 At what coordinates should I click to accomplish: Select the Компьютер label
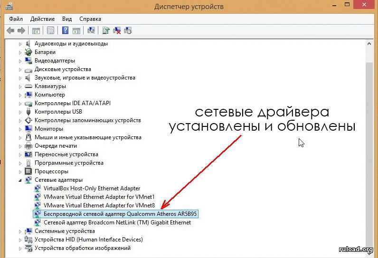pos(50,95)
